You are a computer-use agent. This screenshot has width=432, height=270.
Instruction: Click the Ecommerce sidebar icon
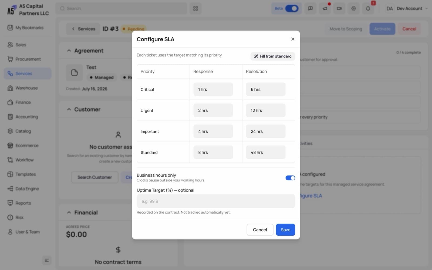10,146
